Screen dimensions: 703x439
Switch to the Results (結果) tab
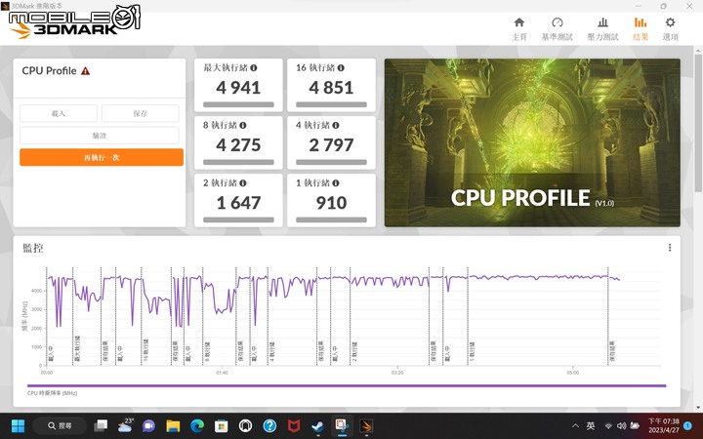coord(641,29)
